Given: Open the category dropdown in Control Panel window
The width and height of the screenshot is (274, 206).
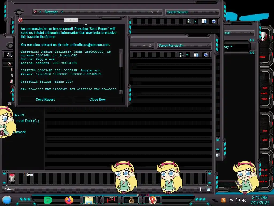Looking at the screenshot, I should (231, 47).
